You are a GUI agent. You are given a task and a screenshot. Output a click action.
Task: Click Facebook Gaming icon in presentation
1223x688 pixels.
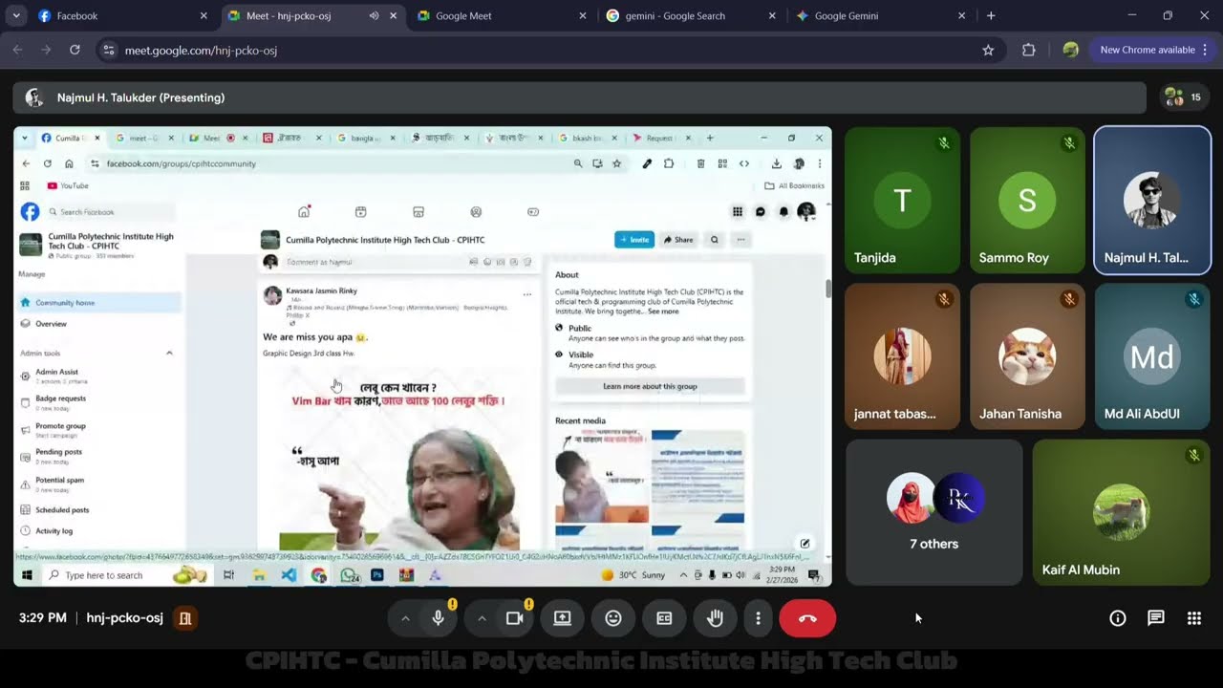point(533,212)
